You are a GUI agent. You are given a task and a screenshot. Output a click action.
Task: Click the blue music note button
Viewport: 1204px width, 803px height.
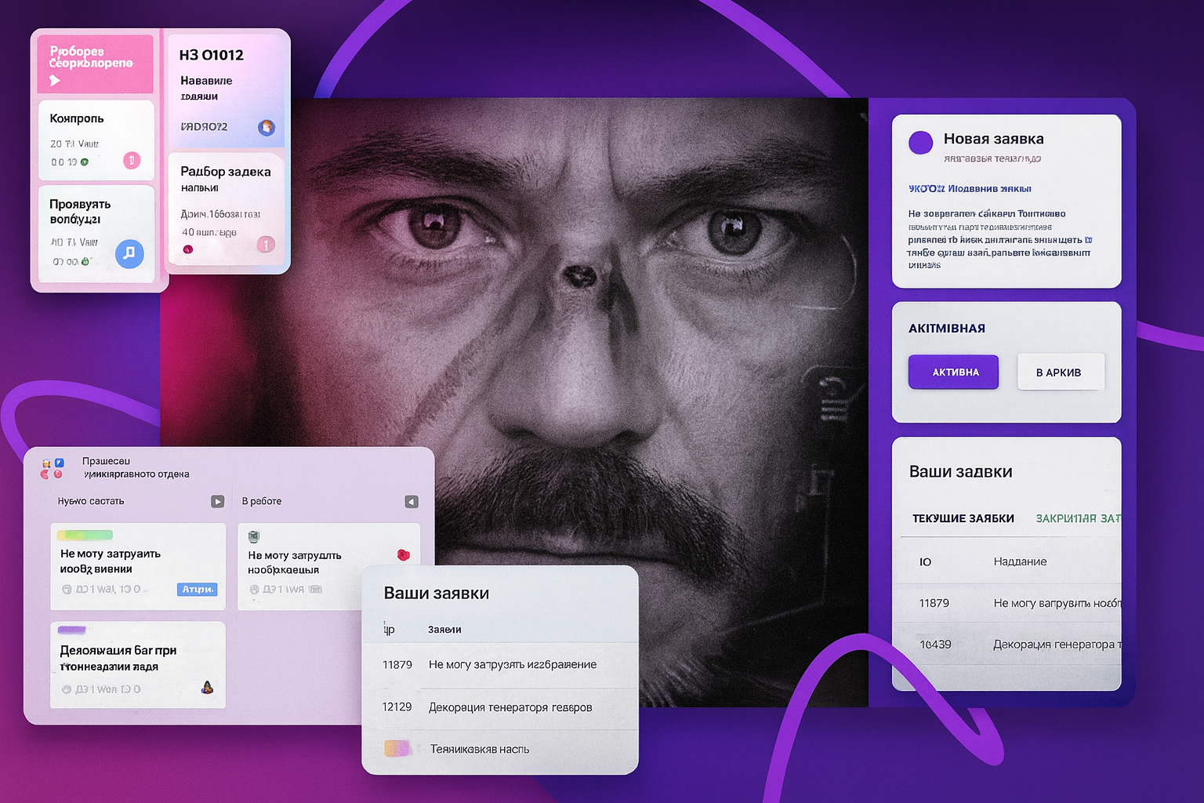pyautogui.click(x=129, y=253)
